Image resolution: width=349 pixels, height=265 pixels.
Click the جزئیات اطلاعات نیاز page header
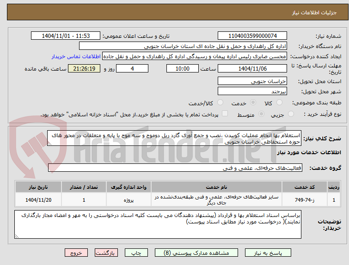(314, 12)
